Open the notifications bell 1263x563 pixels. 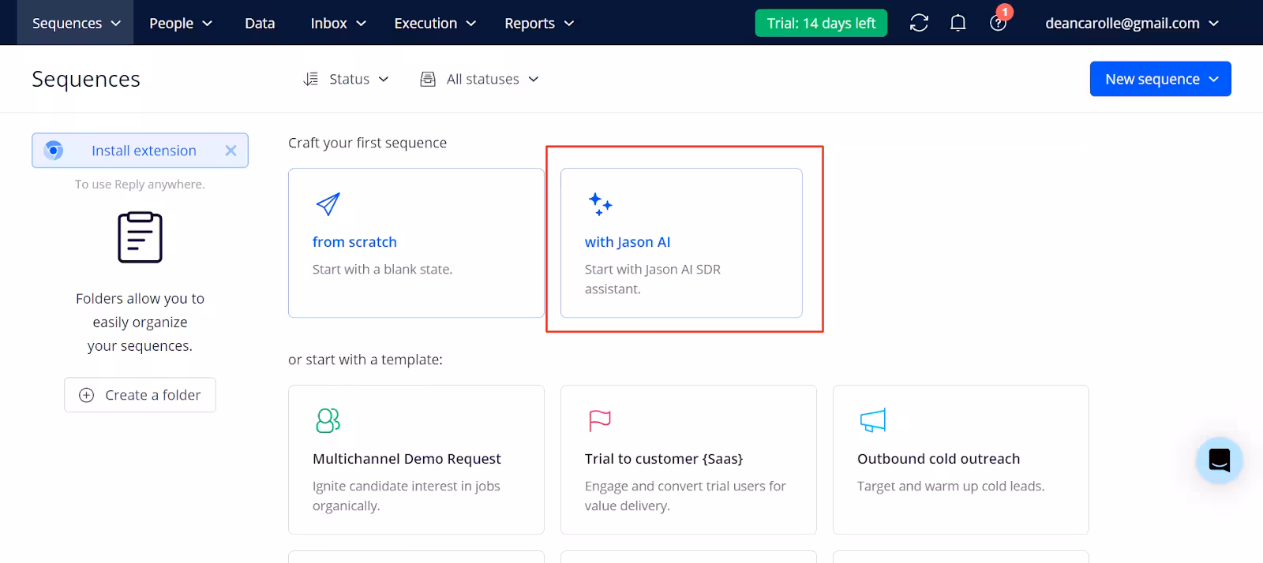958,23
